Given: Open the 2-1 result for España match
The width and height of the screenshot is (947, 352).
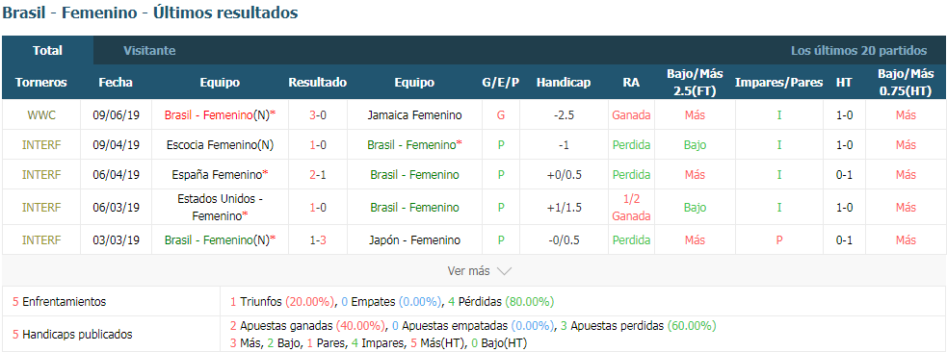Looking at the screenshot, I should [318, 175].
